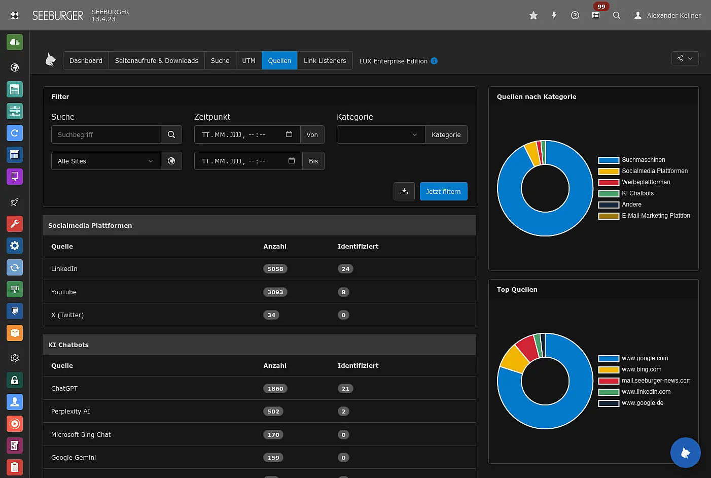Select the outlined gear system group icon
The height and width of the screenshot is (478, 711).
tap(15, 358)
